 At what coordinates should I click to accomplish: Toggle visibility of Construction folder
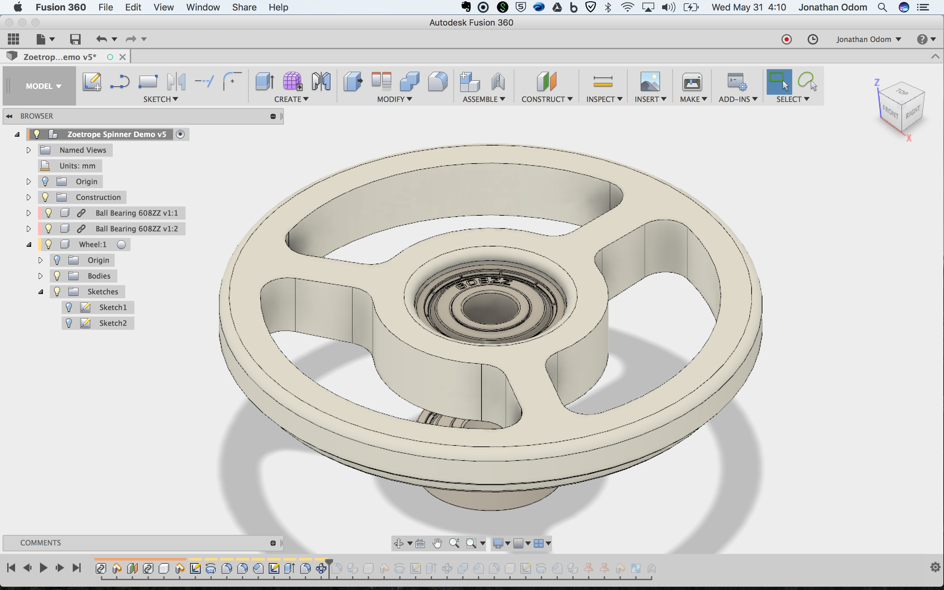tap(45, 197)
